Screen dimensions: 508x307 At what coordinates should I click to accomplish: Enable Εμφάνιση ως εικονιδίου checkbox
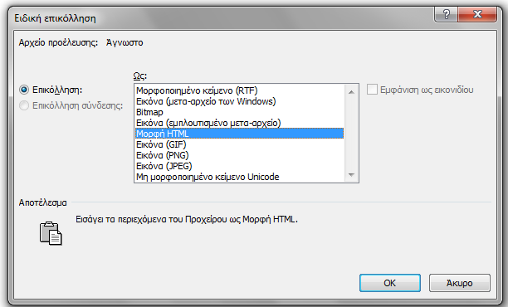tap(372, 90)
